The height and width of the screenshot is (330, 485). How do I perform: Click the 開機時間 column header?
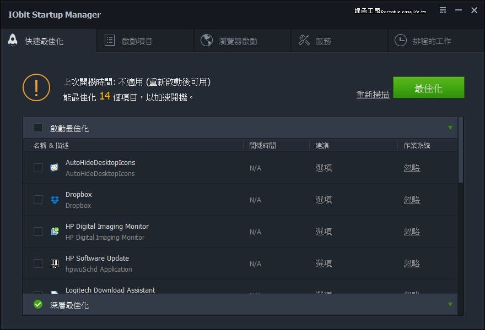[262, 145]
